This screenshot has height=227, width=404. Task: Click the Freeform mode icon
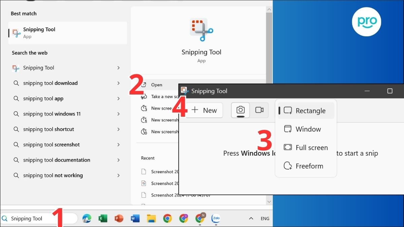click(x=288, y=166)
